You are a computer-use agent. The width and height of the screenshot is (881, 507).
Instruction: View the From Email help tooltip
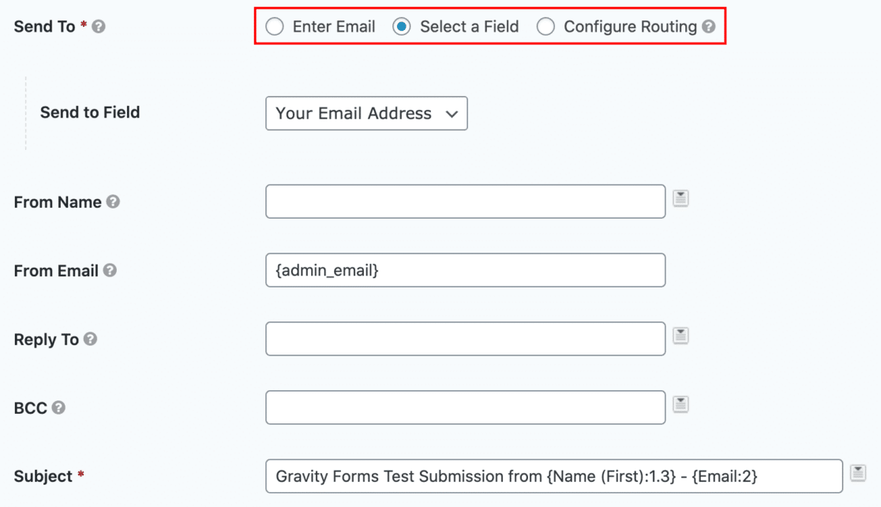(x=111, y=270)
